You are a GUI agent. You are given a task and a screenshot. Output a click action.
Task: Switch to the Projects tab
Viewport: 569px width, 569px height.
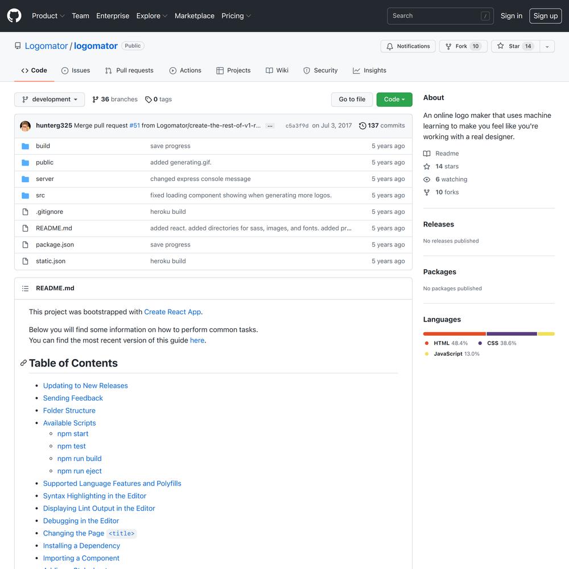233,71
